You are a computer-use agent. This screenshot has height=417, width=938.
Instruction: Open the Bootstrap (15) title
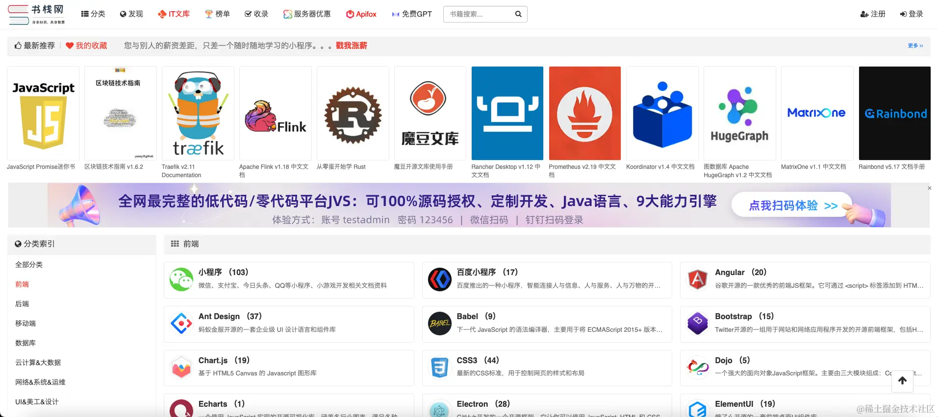[x=745, y=316]
